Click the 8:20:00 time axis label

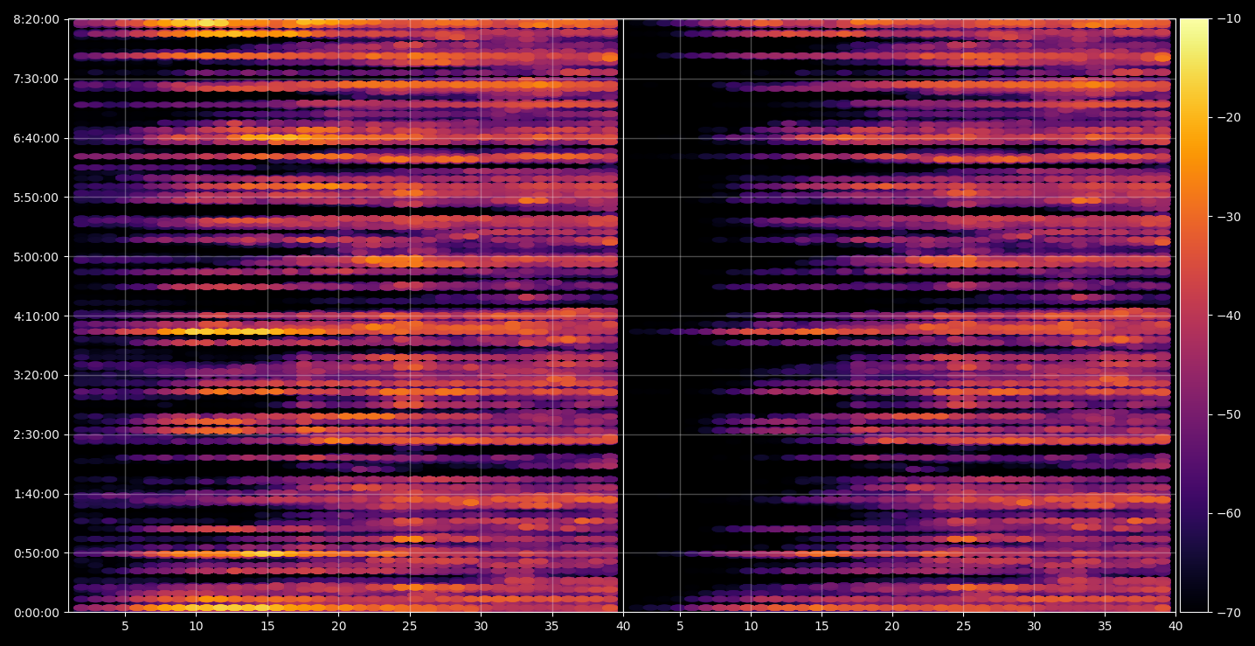(36, 19)
